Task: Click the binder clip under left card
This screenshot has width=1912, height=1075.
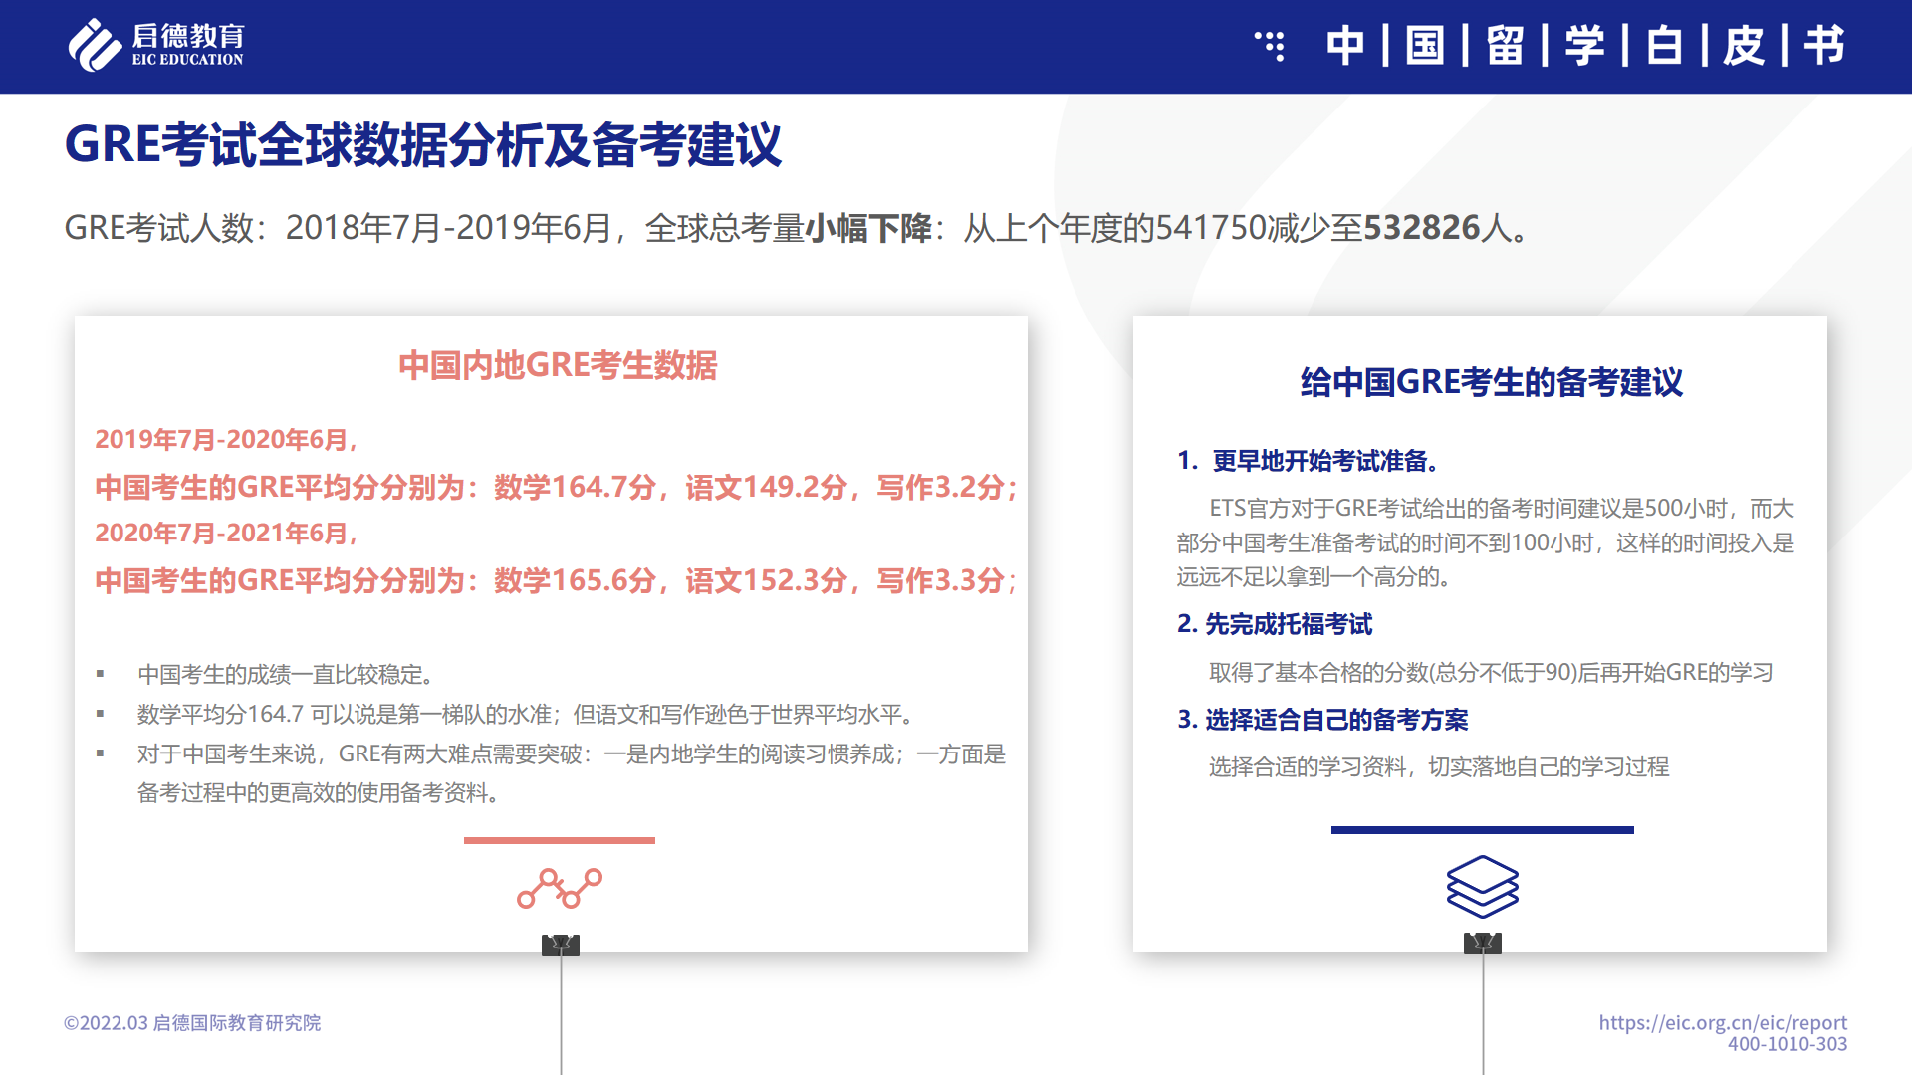Action: [561, 945]
